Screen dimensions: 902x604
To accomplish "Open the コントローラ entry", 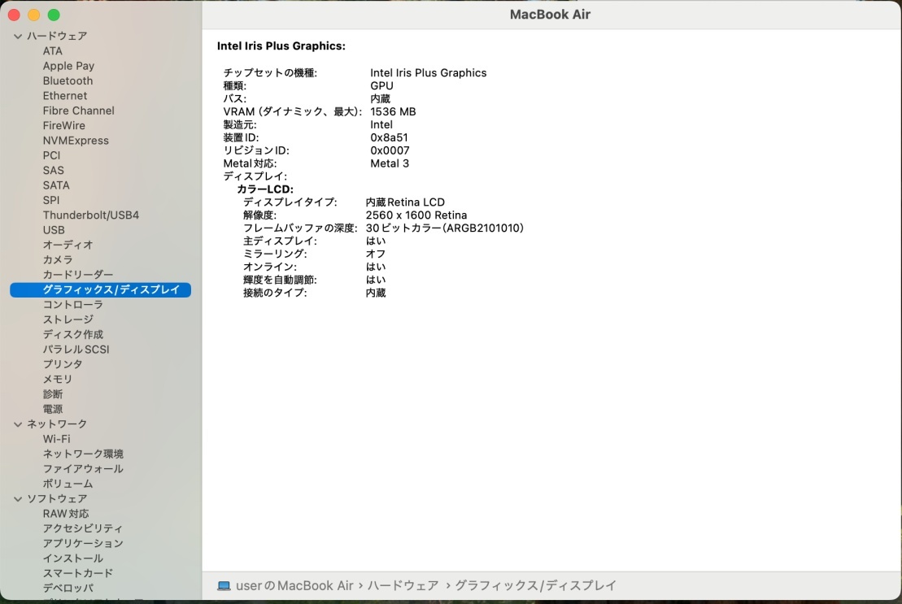I will click(72, 305).
